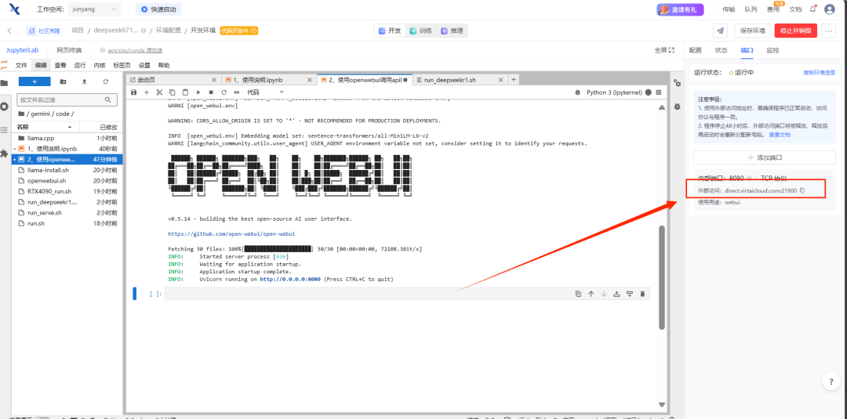
Task: Click the 保存环境 button
Action: [752, 31]
